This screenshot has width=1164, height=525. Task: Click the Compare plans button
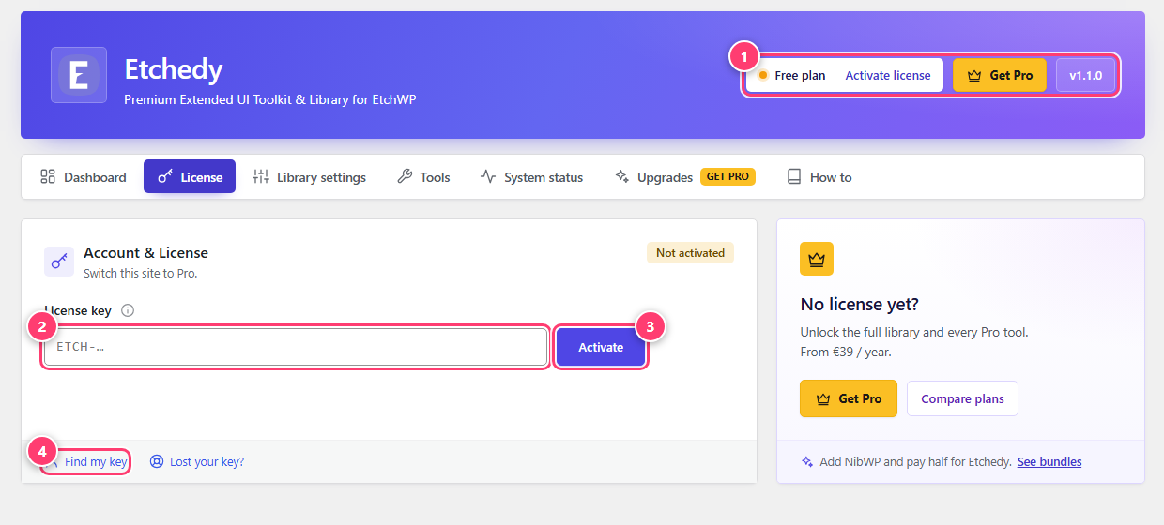(962, 398)
